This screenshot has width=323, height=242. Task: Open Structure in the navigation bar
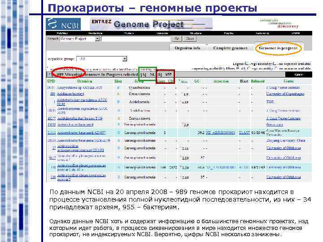196,33
